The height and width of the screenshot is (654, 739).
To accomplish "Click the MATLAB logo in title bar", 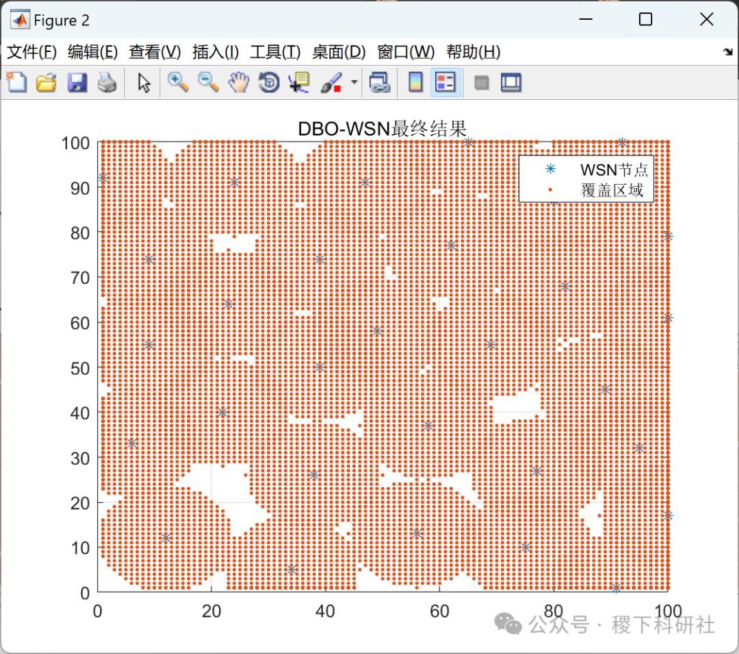I will click(x=20, y=20).
